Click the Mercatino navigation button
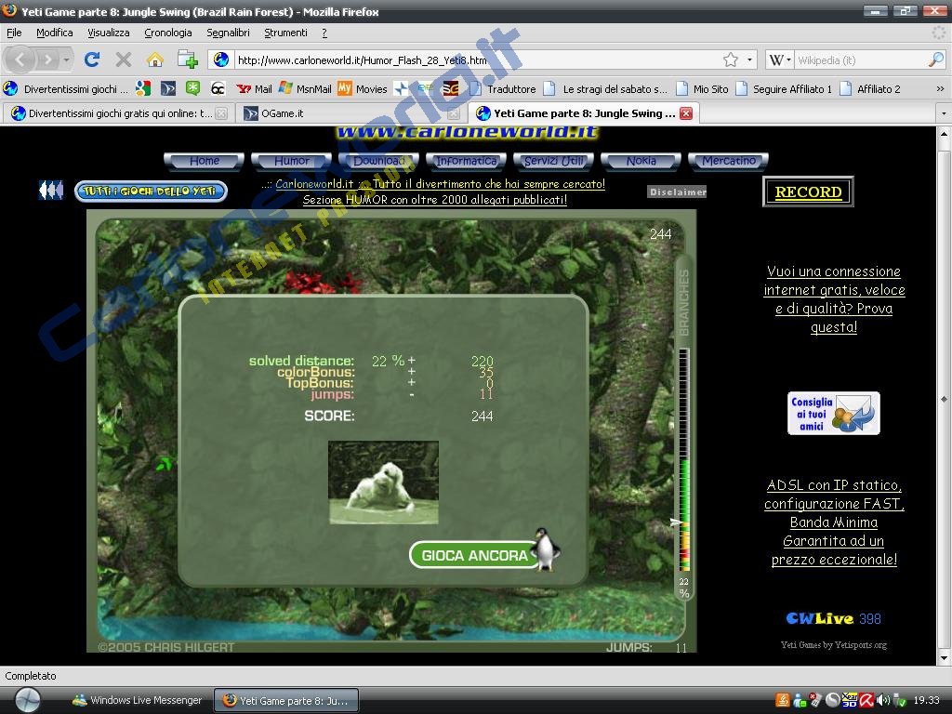952x714 pixels. [729, 161]
